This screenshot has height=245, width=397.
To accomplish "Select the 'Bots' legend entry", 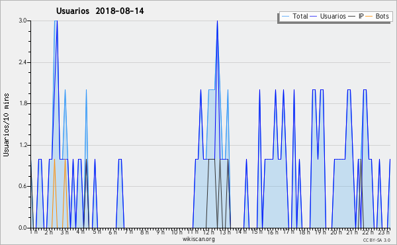I will [x=382, y=16].
